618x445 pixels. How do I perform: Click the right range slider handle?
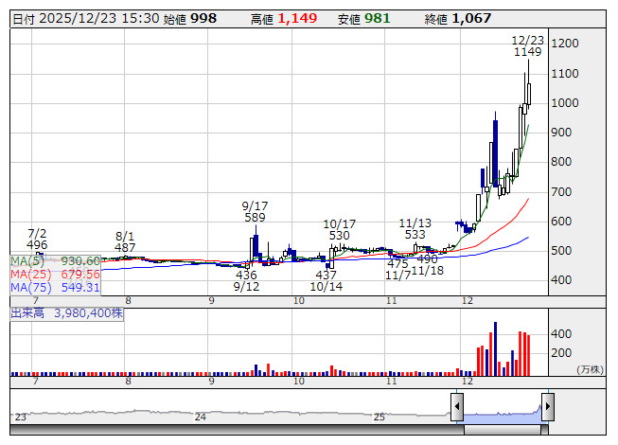click(547, 408)
